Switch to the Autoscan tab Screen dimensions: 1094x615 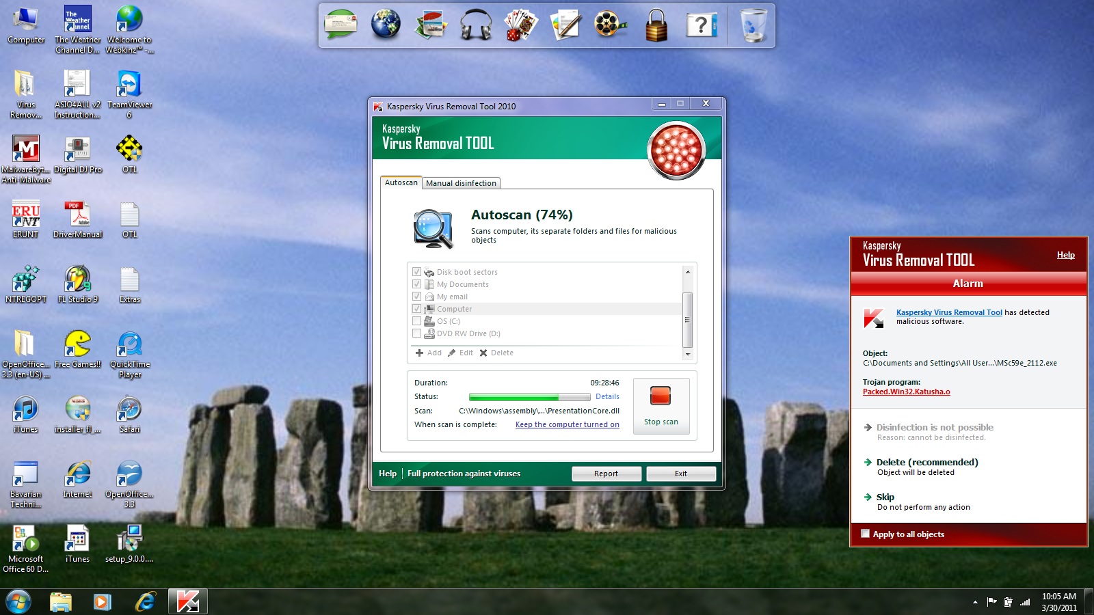click(x=401, y=182)
